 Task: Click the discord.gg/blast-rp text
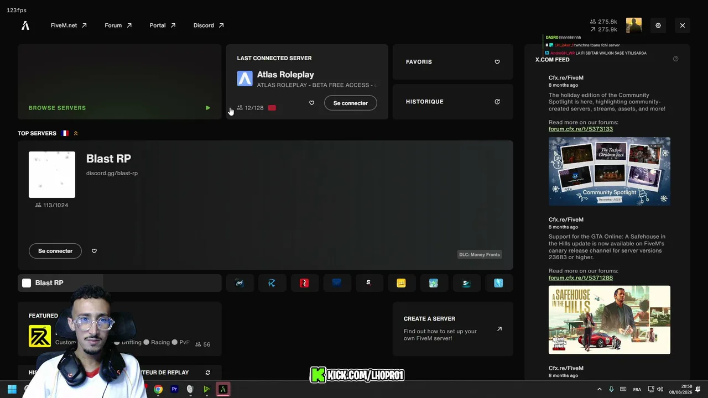(112, 173)
